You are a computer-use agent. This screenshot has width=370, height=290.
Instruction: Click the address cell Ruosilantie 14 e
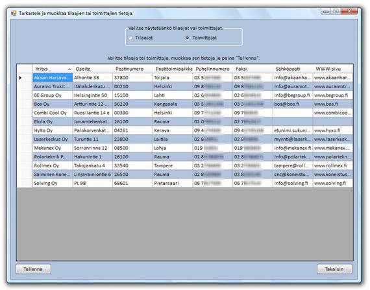pyautogui.click(x=93, y=113)
